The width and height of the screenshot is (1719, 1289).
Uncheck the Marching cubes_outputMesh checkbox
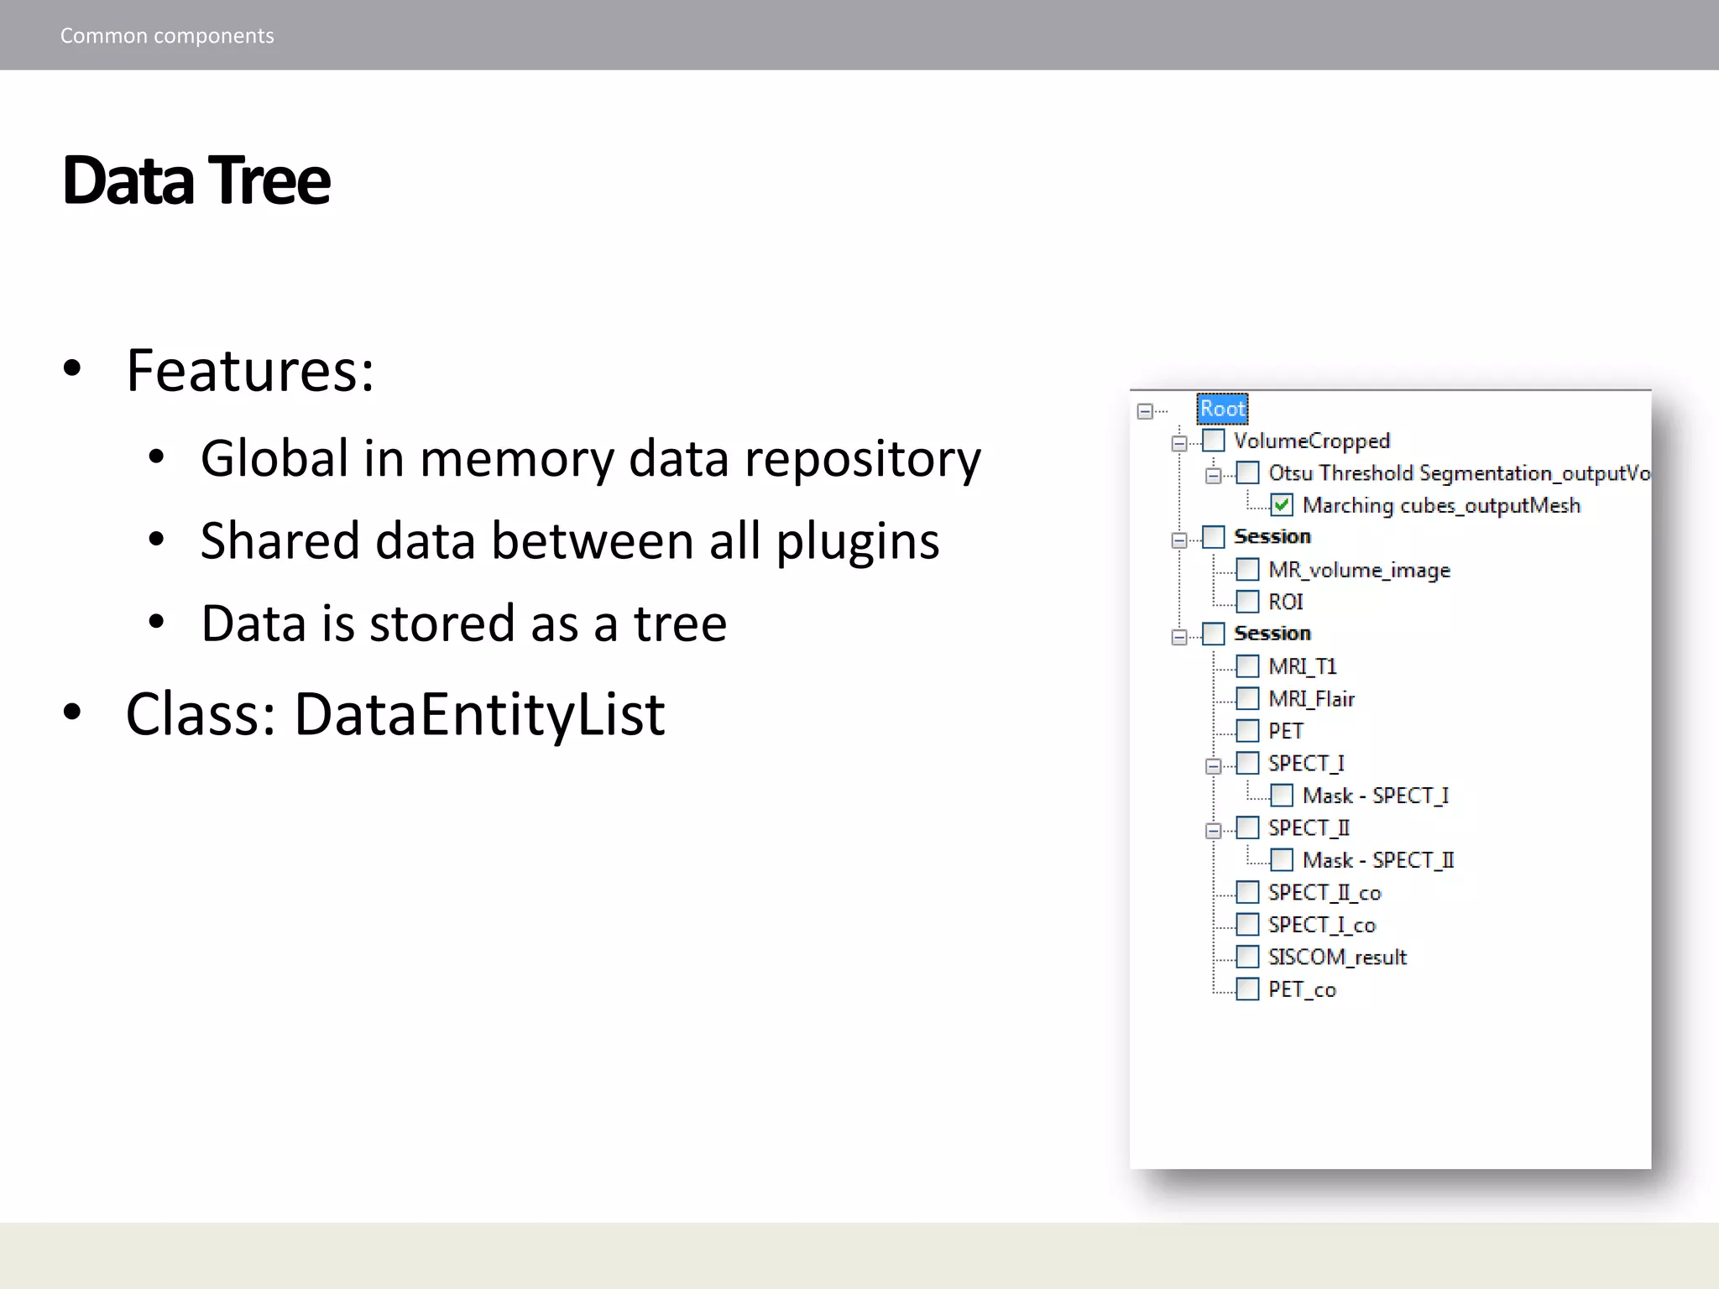click(1282, 505)
